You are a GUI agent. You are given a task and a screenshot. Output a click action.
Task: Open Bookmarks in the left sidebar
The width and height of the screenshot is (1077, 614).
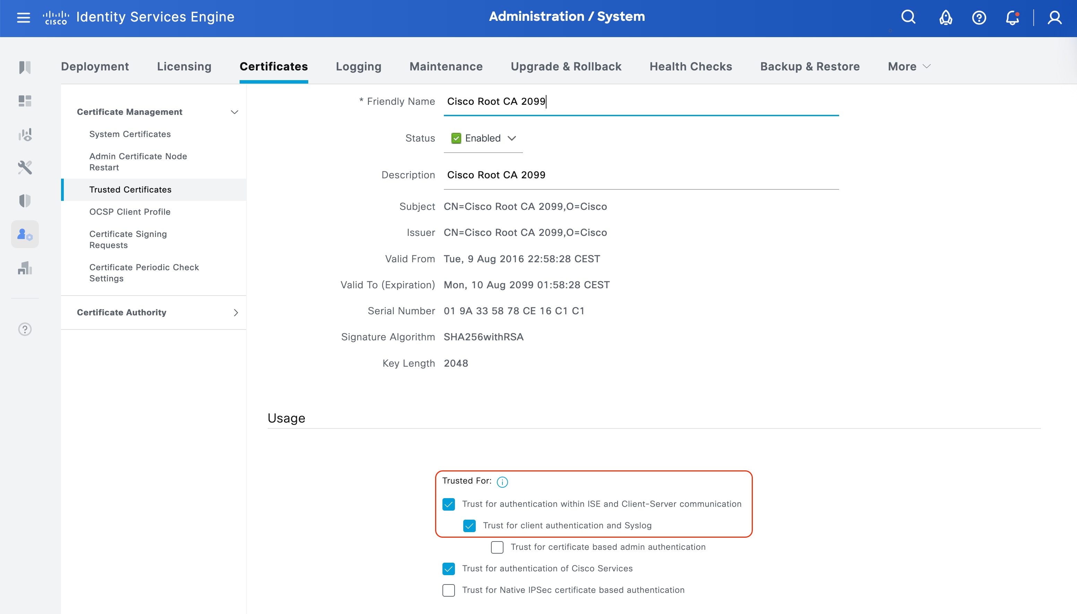coord(25,68)
